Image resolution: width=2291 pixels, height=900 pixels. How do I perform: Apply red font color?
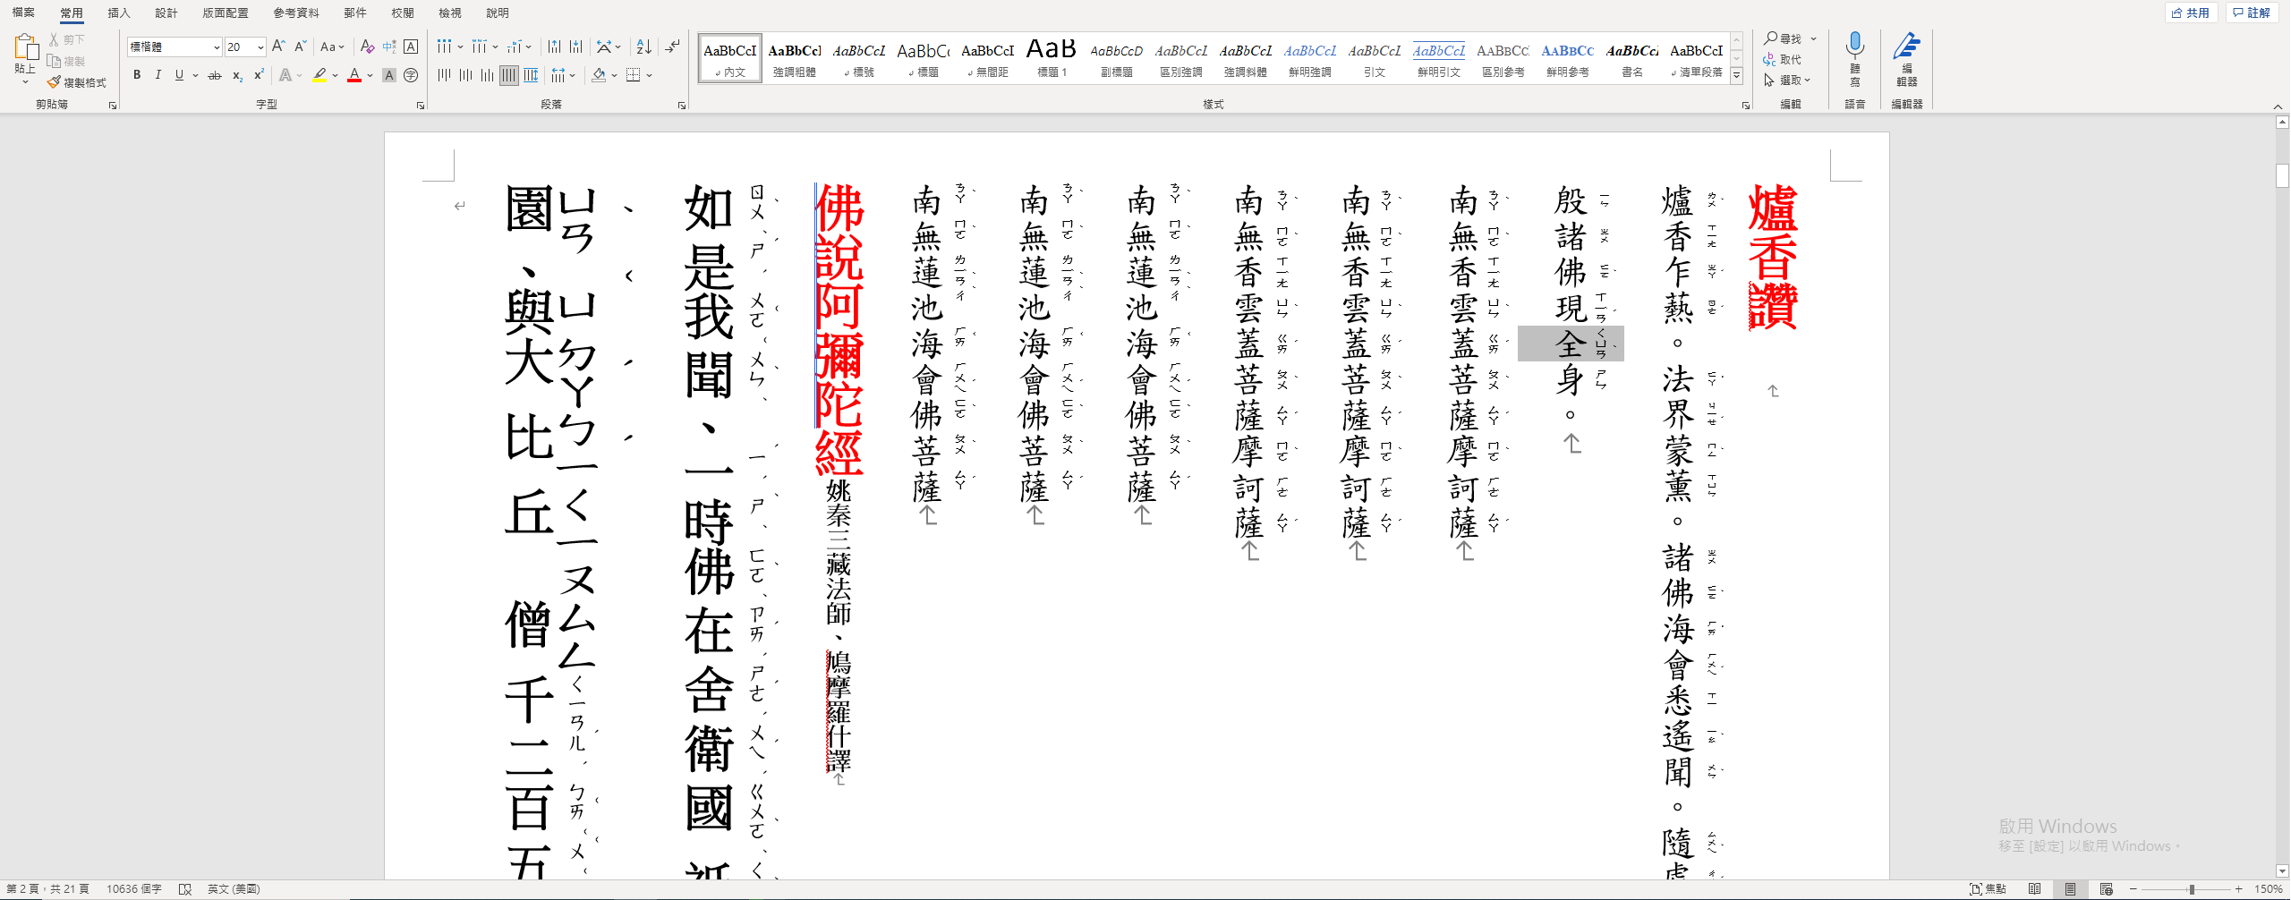coord(354,75)
